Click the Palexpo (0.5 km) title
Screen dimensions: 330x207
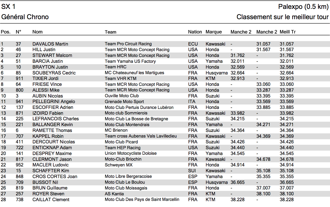click(303, 7)
